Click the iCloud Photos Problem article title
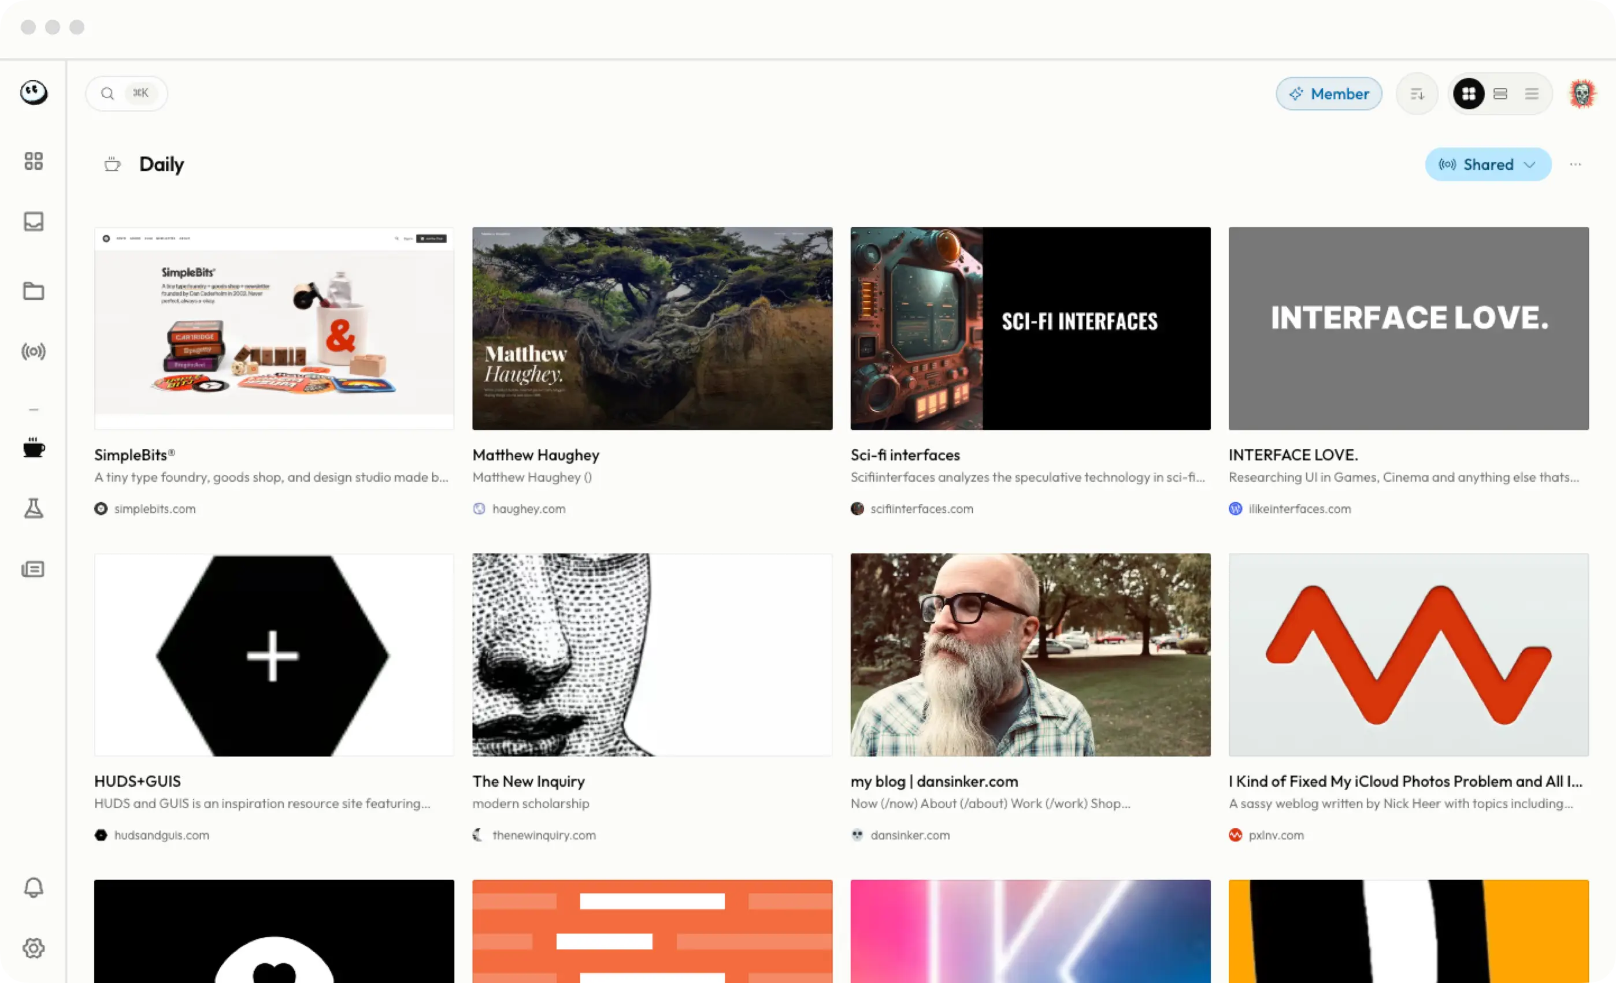The width and height of the screenshot is (1616, 983). click(x=1406, y=781)
